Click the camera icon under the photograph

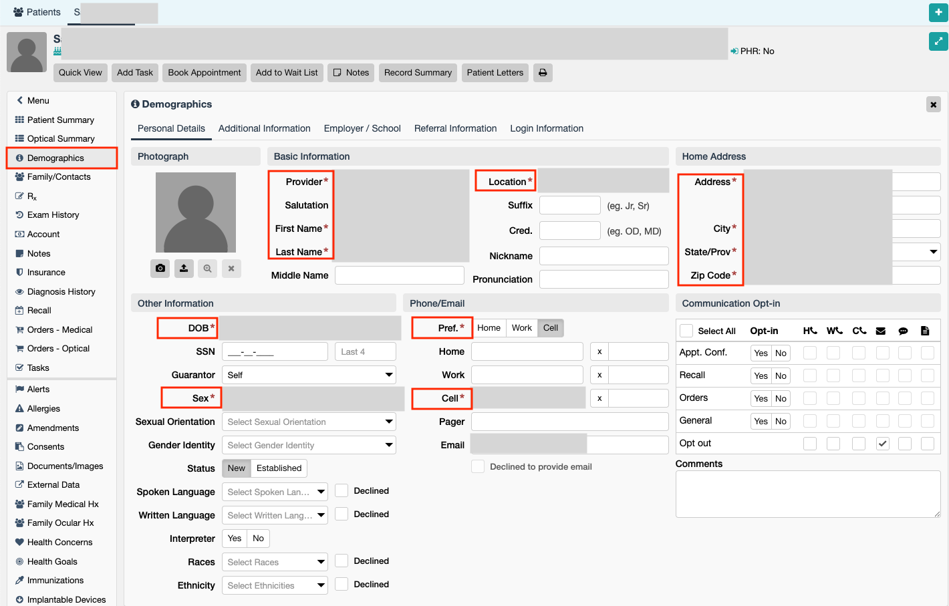tap(160, 269)
